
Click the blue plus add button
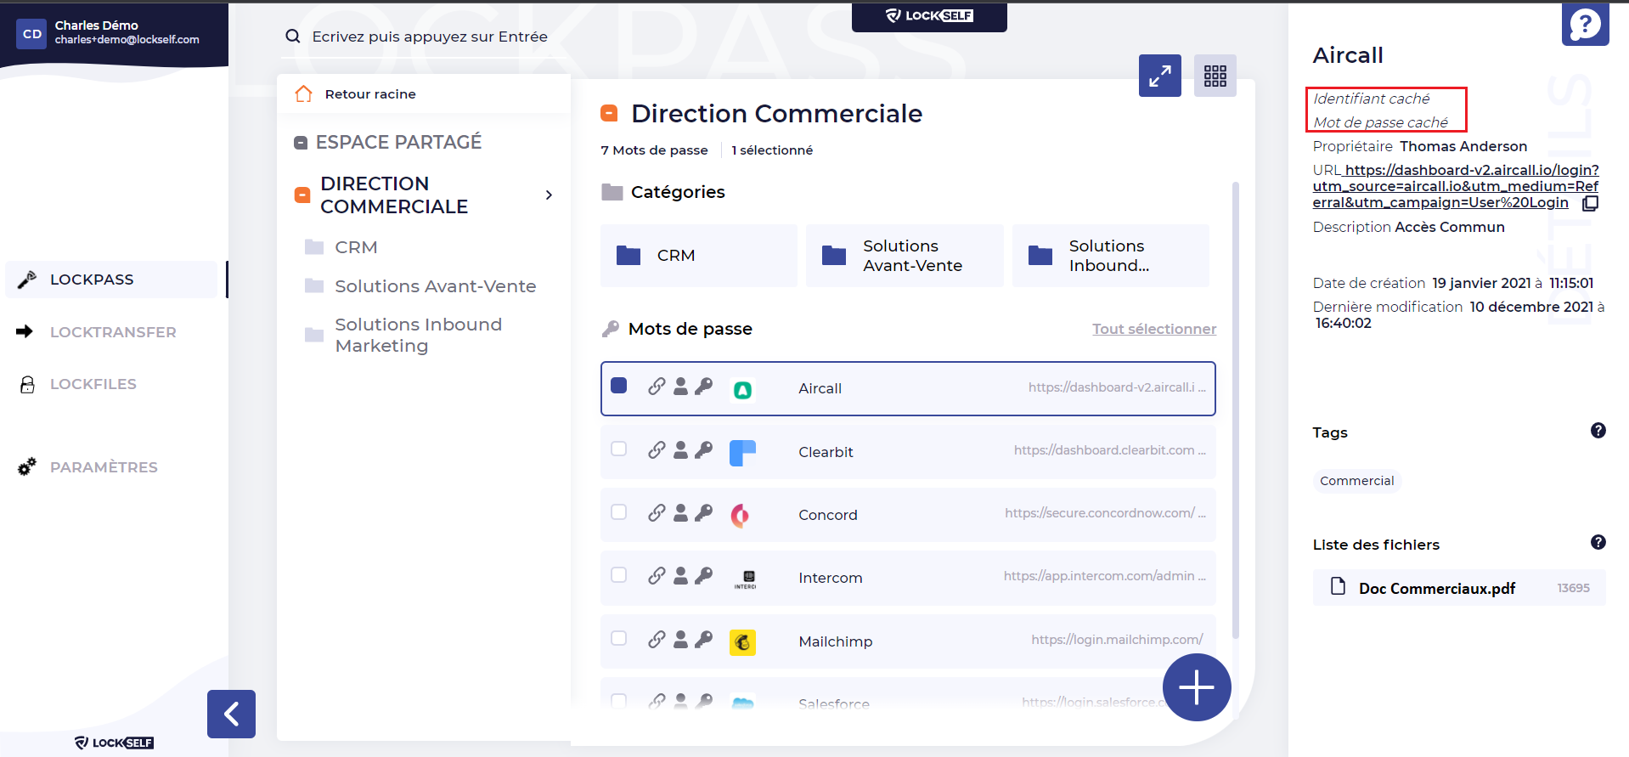point(1196,687)
